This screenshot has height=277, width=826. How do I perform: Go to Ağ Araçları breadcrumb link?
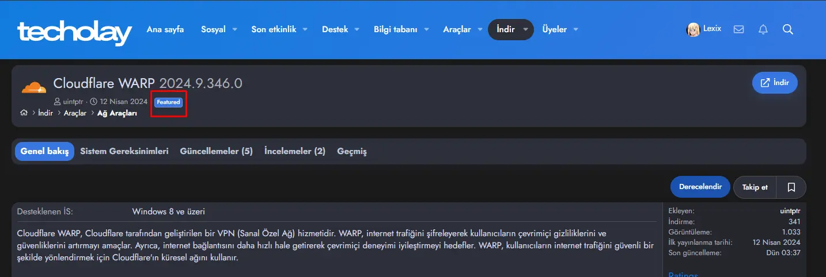(x=117, y=113)
